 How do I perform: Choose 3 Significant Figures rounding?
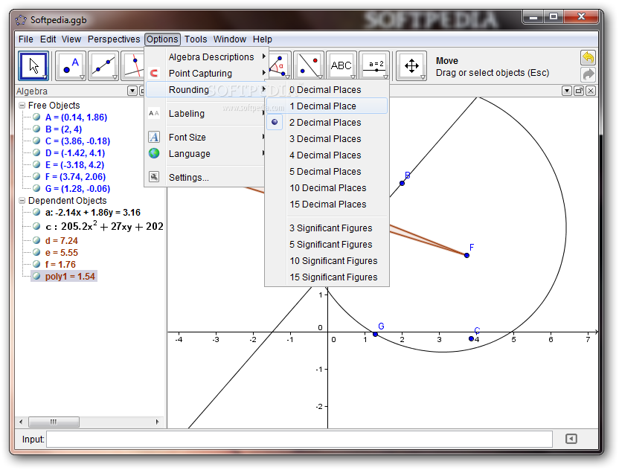(x=327, y=228)
